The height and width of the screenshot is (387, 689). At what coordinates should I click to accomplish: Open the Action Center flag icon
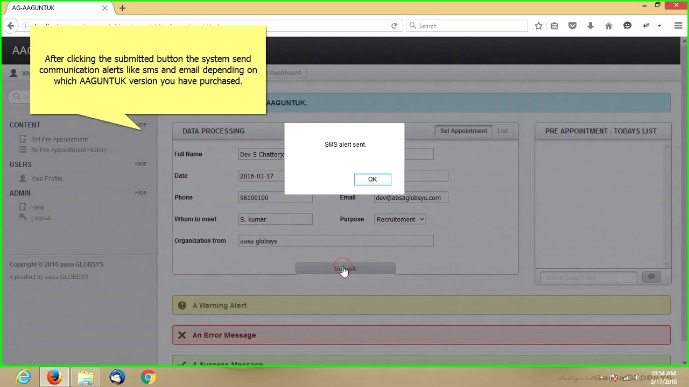coord(613,377)
